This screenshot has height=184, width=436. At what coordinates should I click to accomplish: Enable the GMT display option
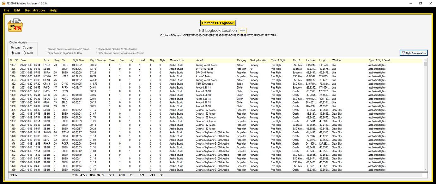click(13, 53)
